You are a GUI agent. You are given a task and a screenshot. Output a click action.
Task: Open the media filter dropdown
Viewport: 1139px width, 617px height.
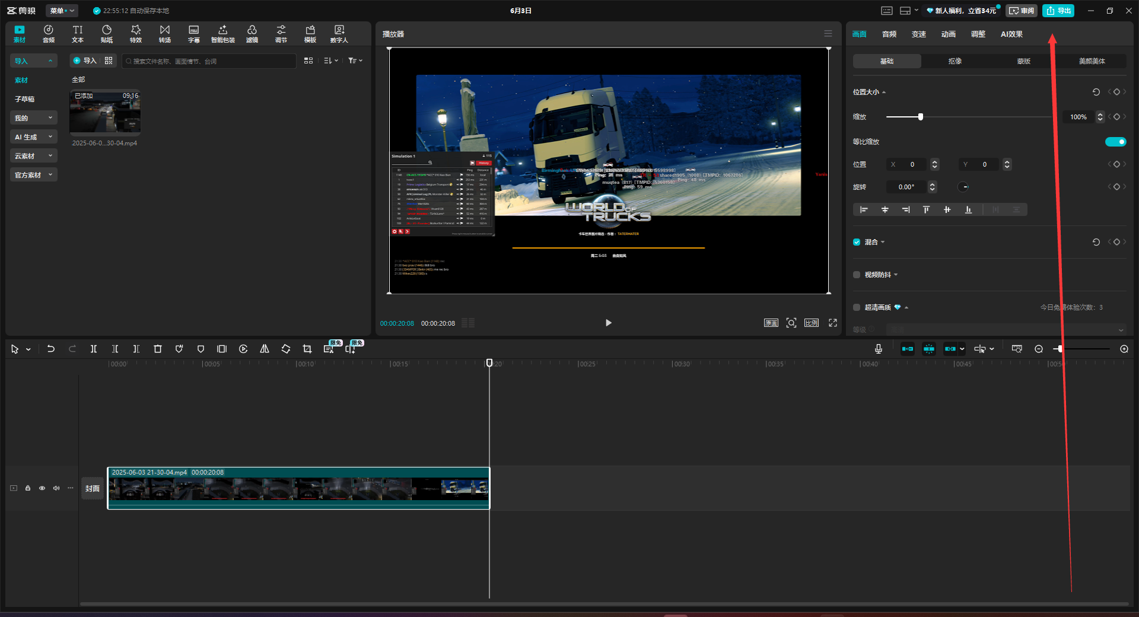click(355, 61)
